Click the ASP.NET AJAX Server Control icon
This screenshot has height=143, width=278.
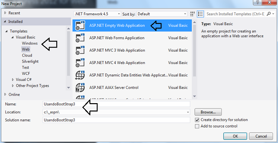point(80,88)
